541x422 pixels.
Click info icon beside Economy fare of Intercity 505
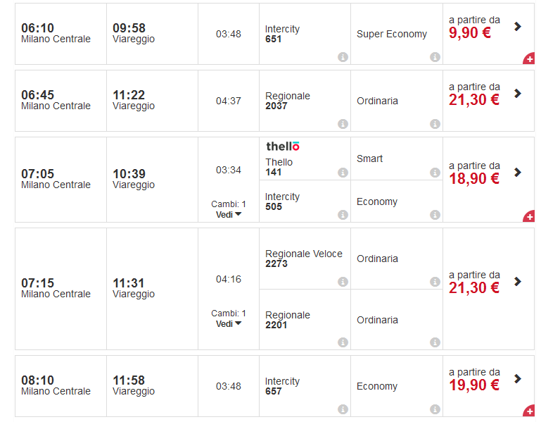(x=435, y=215)
